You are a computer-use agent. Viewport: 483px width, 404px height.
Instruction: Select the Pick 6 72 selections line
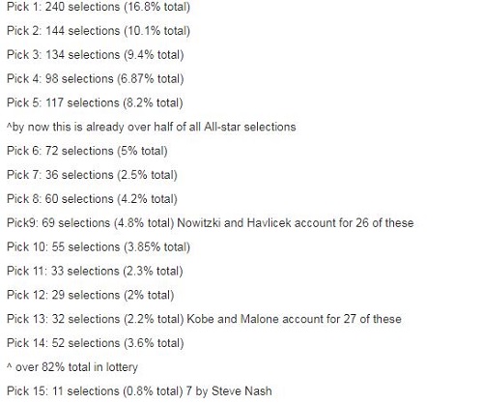click(87, 151)
